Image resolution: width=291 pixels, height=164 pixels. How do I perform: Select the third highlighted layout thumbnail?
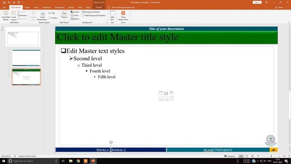tap(26, 77)
